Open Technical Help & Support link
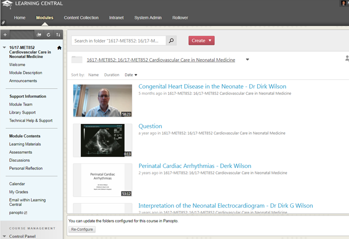 31,120
